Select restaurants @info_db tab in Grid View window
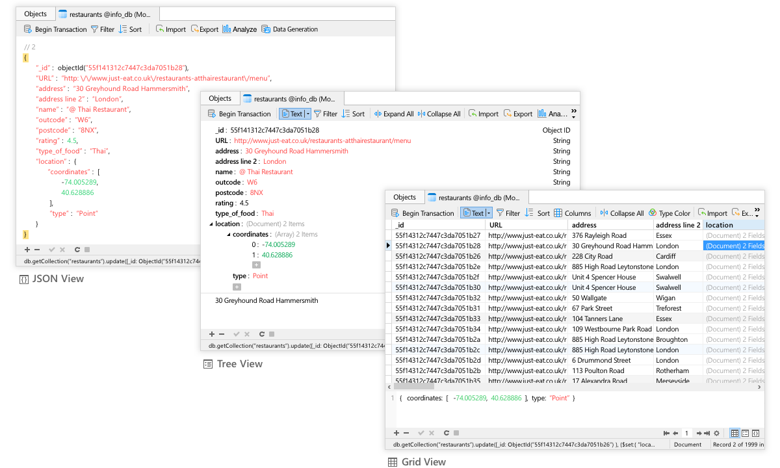The width and height of the screenshot is (780, 468). click(x=476, y=198)
